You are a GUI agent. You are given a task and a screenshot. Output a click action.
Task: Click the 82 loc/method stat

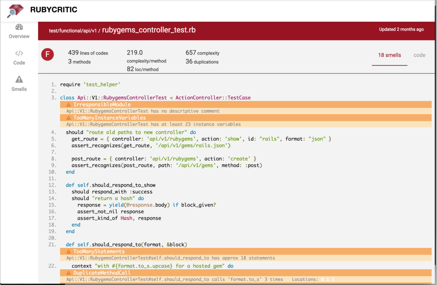[143, 69]
